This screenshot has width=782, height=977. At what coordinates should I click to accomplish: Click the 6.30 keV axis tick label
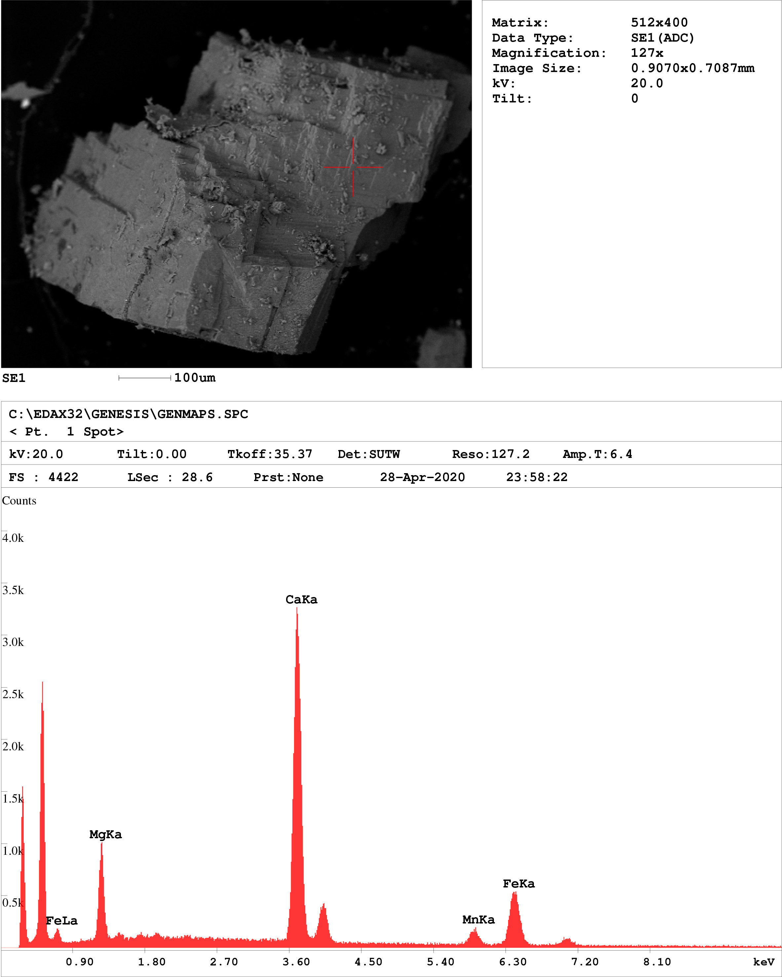(x=513, y=961)
